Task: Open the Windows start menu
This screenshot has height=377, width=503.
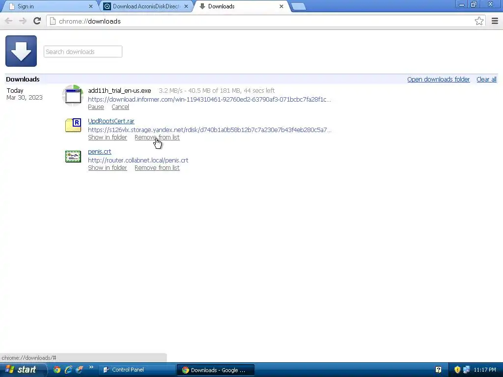Action: point(23,370)
